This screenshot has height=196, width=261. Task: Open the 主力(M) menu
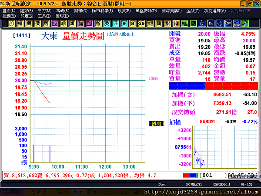point(44,10)
